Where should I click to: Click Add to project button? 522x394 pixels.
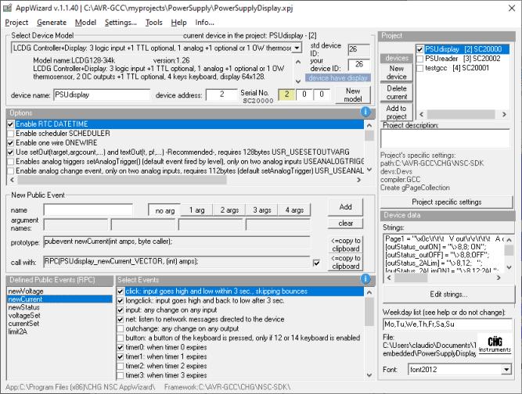397,112
